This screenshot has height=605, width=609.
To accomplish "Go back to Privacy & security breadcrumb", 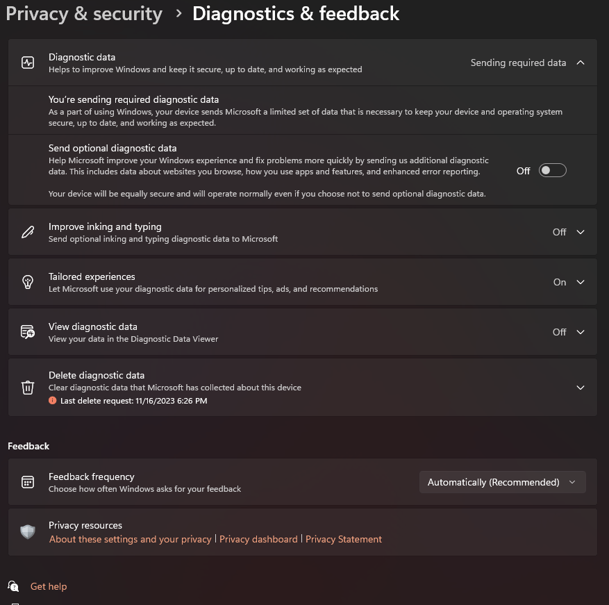I will [84, 14].
